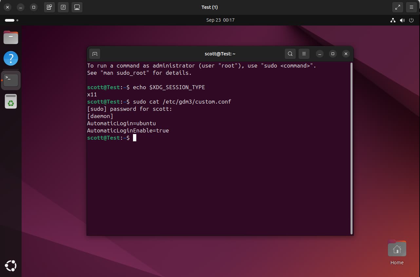Click the search icon in terminal header
This screenshot has height=277, width=420.
tap(290, 54)
